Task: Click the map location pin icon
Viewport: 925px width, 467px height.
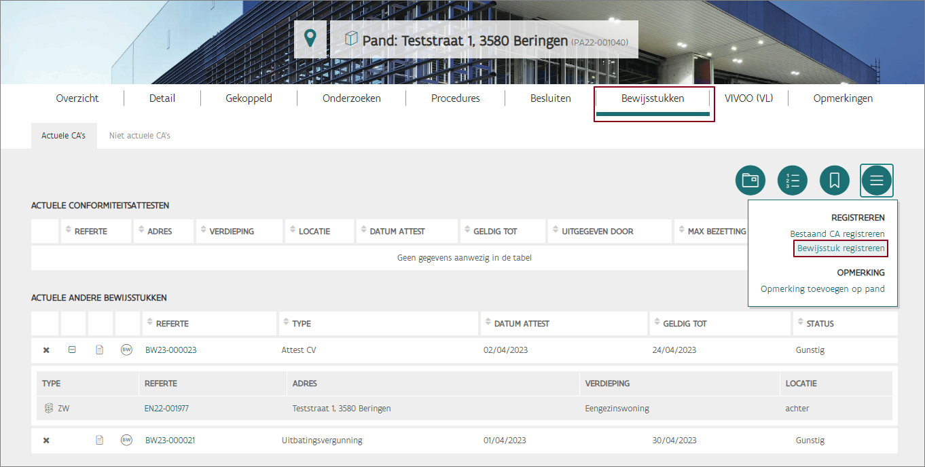Action: [x=310, y=39]
